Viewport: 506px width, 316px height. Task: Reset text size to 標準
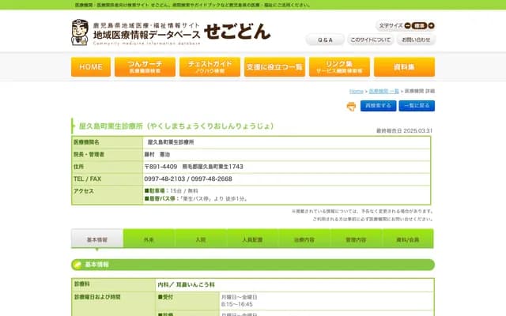tap(419, 25)
